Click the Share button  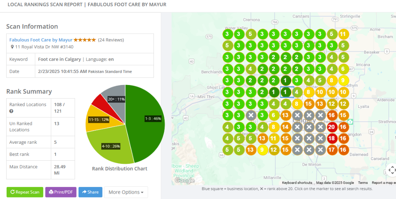pyautogui.click(x=90, y=192)
